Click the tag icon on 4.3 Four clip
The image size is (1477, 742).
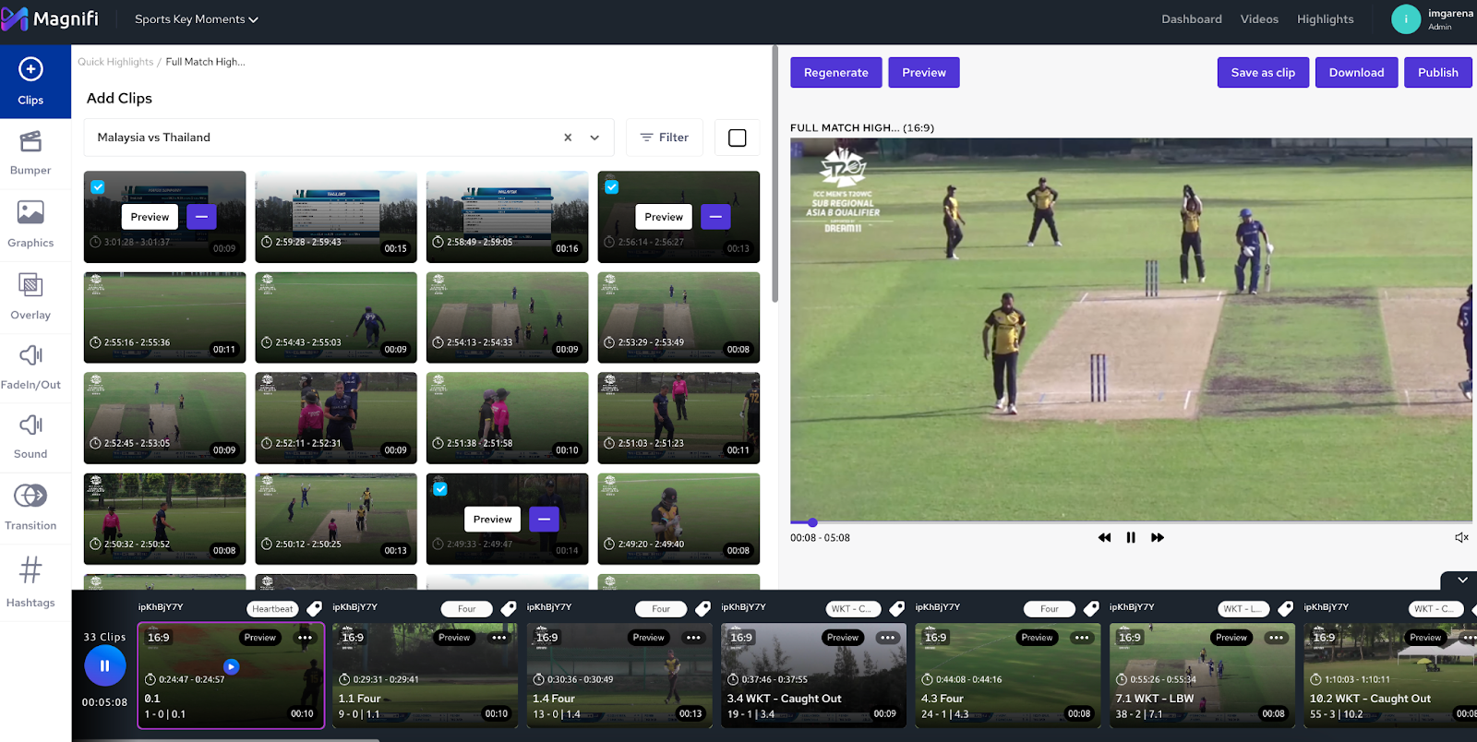(1091, 608)
